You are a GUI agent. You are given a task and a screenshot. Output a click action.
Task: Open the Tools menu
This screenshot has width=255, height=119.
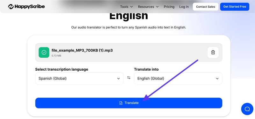coord(126,7)
